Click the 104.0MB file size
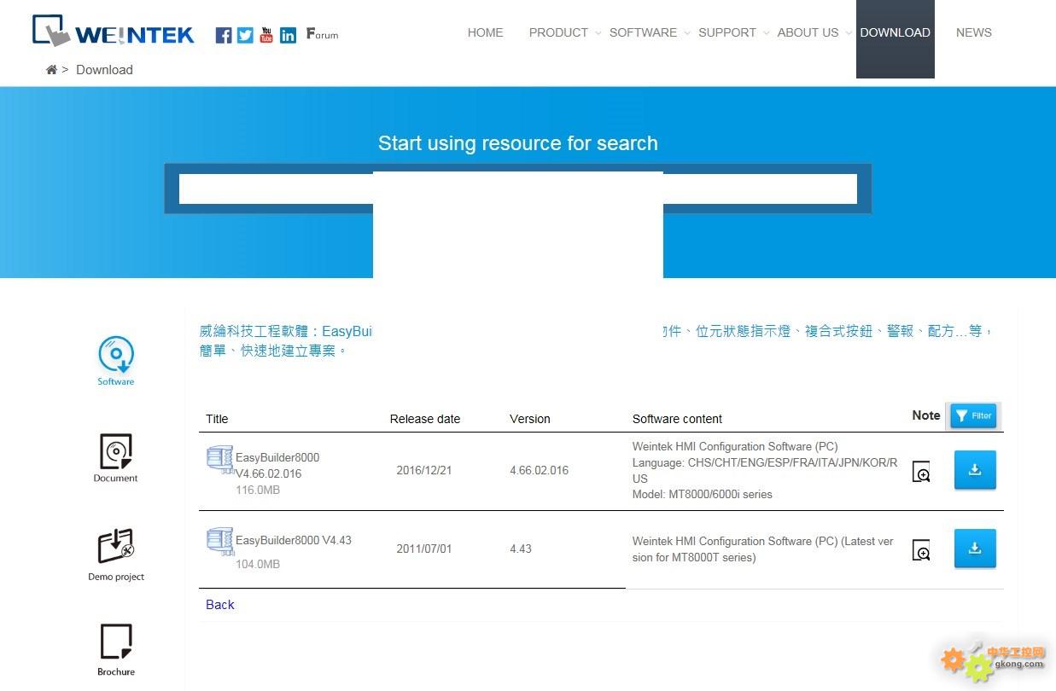 (x=258, y=564)
